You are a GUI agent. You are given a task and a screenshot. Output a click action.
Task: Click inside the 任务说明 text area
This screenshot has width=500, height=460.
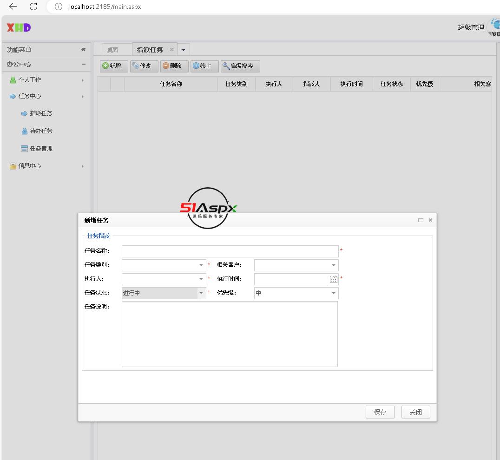point(230,334)
